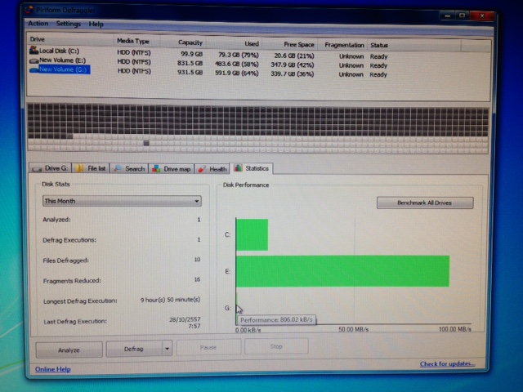Click the 99.9 GB capacity cell
The width and height of the screenshot is (523, 392).
pyautogui.click(x=191, y=54)
